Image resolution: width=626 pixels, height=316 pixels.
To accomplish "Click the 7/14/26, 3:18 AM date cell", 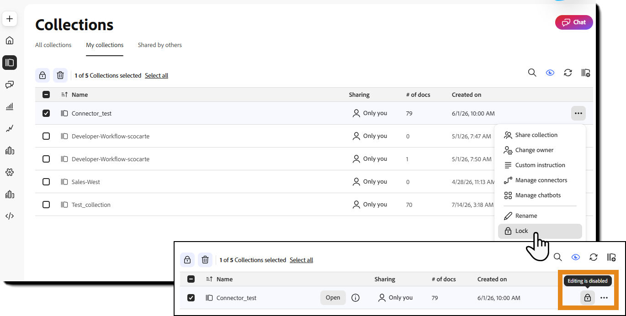I will (x=473, y=205).
